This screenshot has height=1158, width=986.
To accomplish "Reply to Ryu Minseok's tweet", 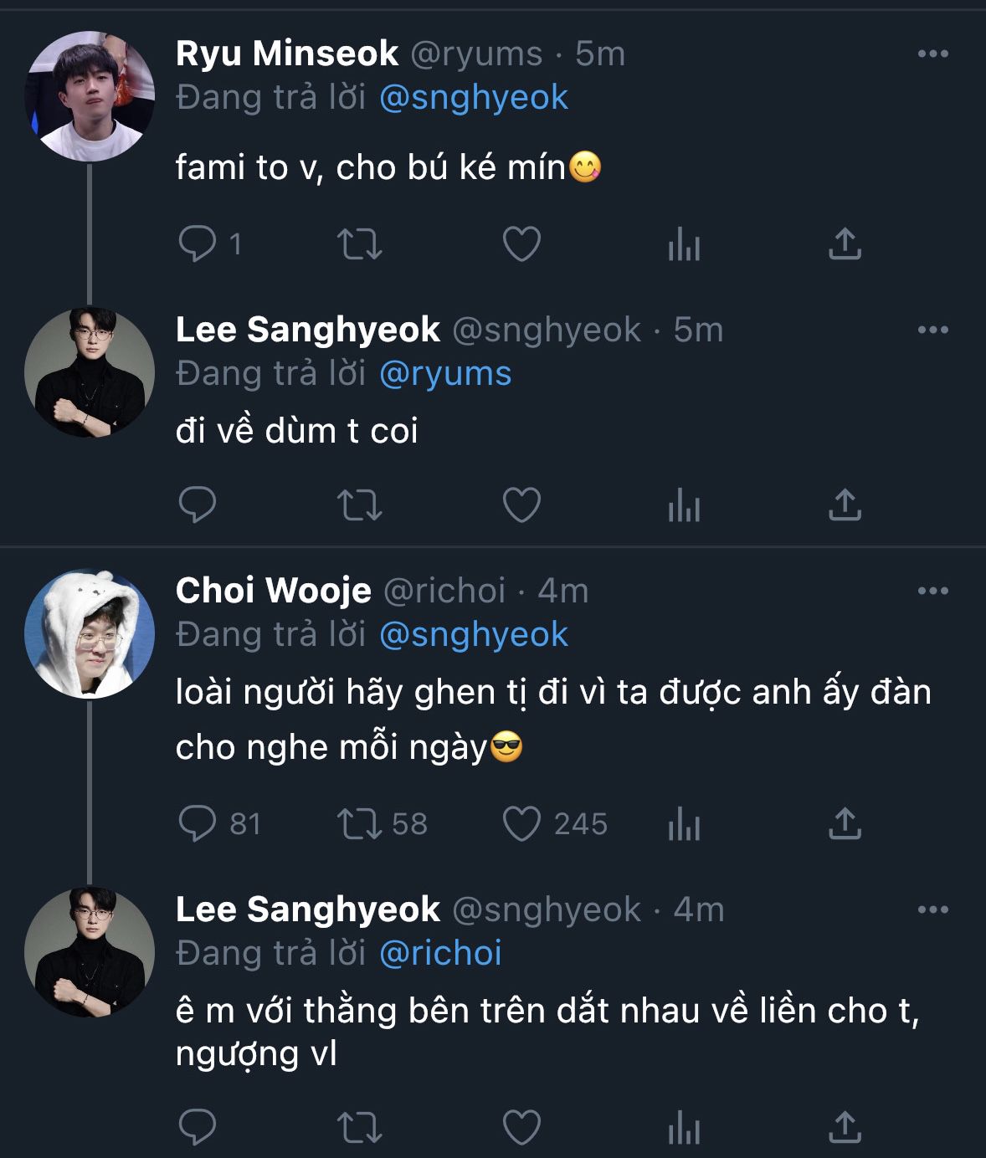I will [x=198, y=244].
